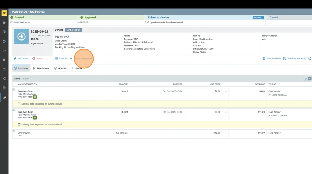Open the Activity tab
The image size is (312, 174).
[x=60, y=68]
